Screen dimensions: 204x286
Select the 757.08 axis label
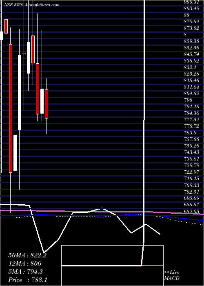coord(192,139)
